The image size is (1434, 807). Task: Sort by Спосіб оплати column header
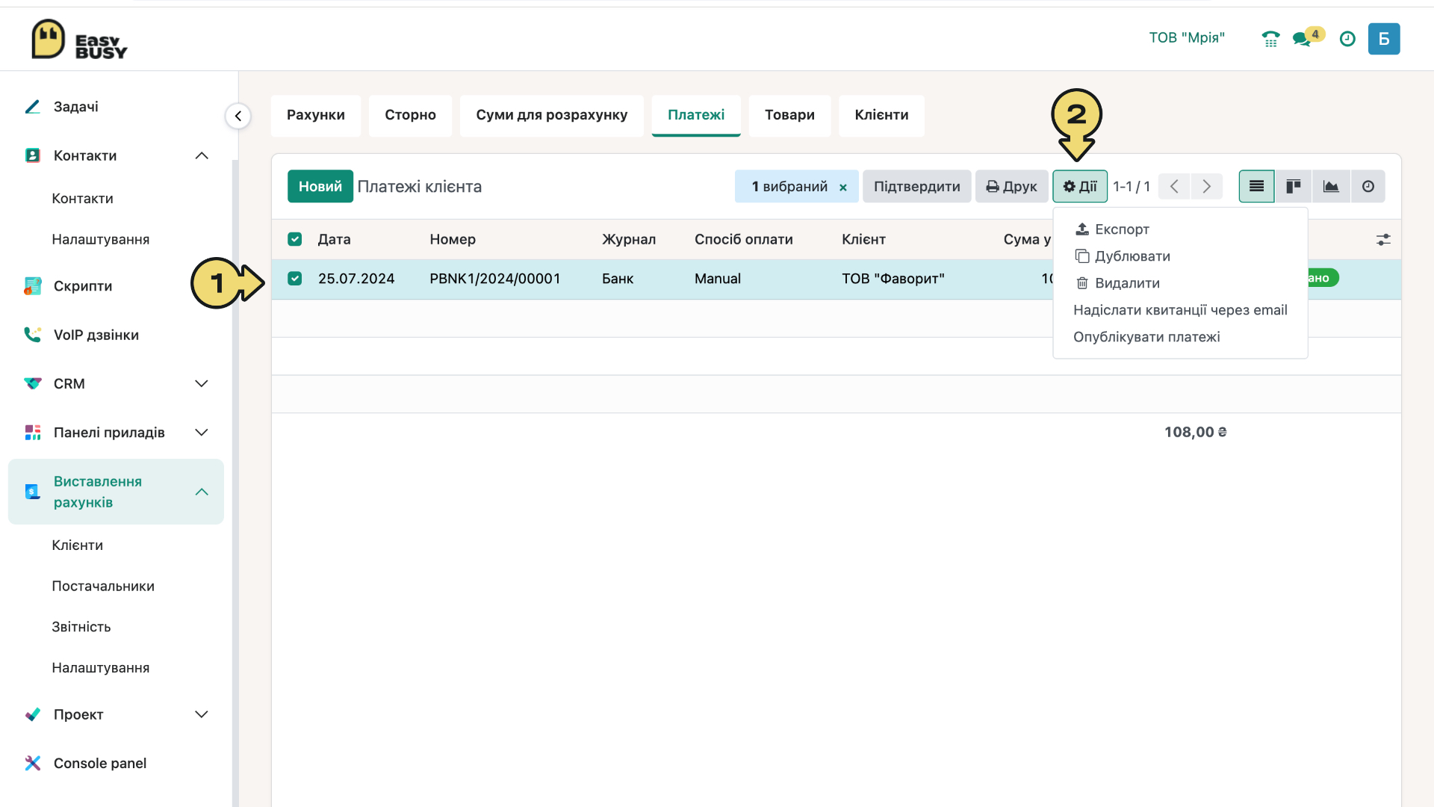(x=744, y=239)
